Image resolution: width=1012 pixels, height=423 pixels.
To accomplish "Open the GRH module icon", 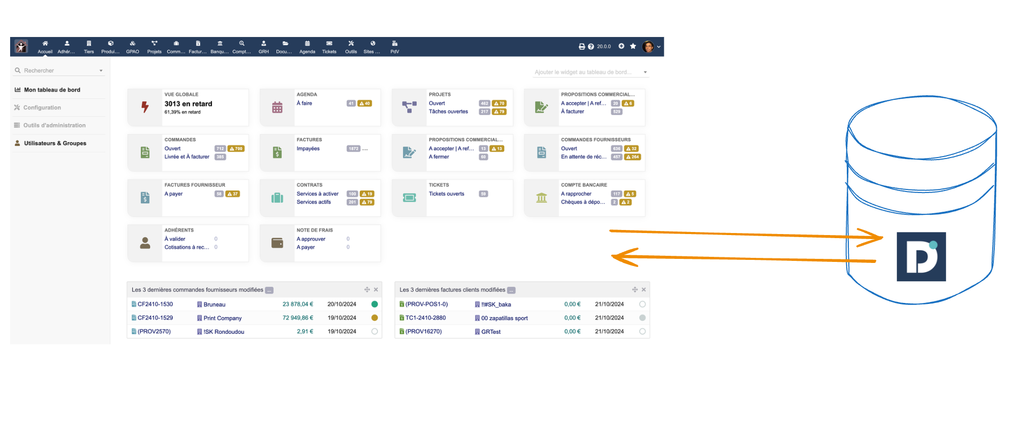I will coord(264,47).
